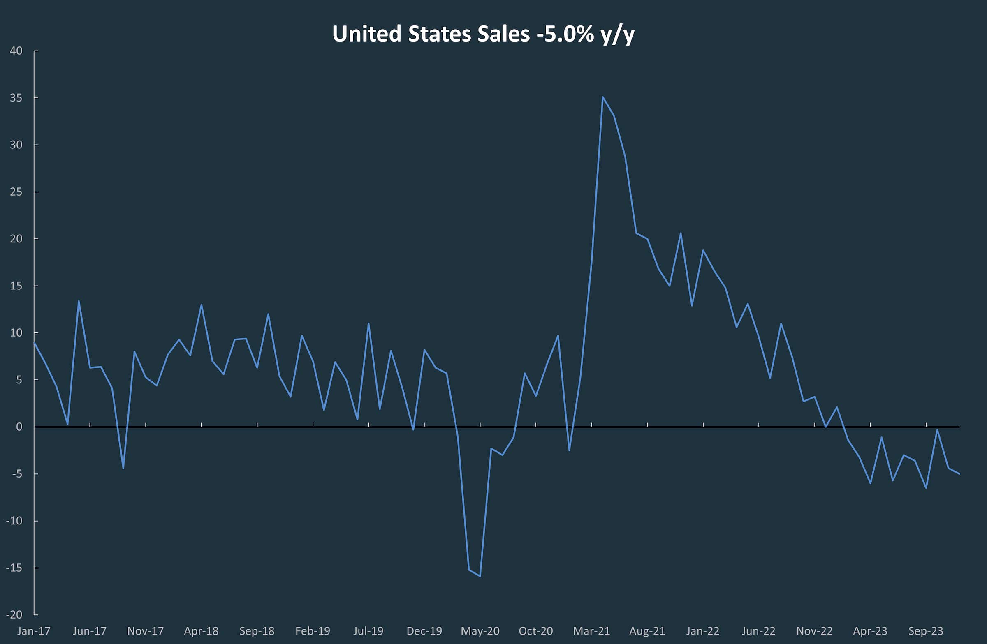Click the Dec-19 x-axis label

(424, 631)
